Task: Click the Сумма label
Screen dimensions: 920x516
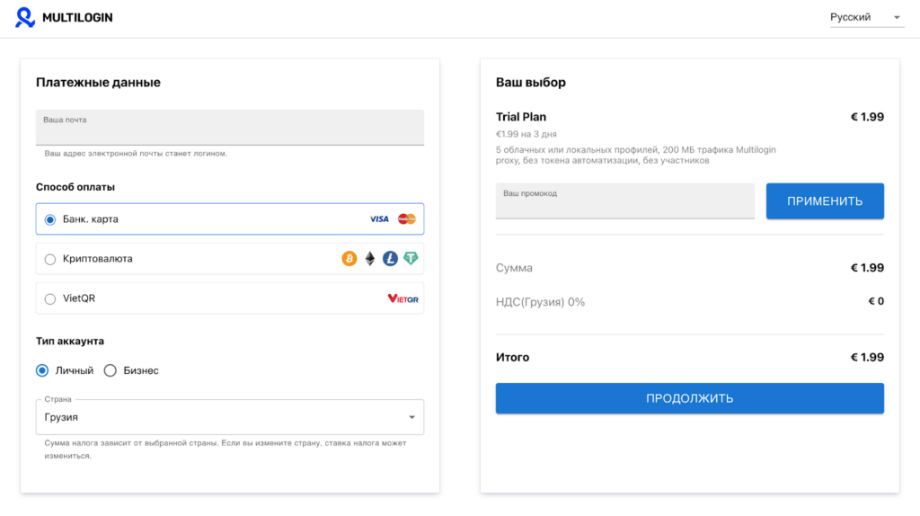Action: click(514, 268)
